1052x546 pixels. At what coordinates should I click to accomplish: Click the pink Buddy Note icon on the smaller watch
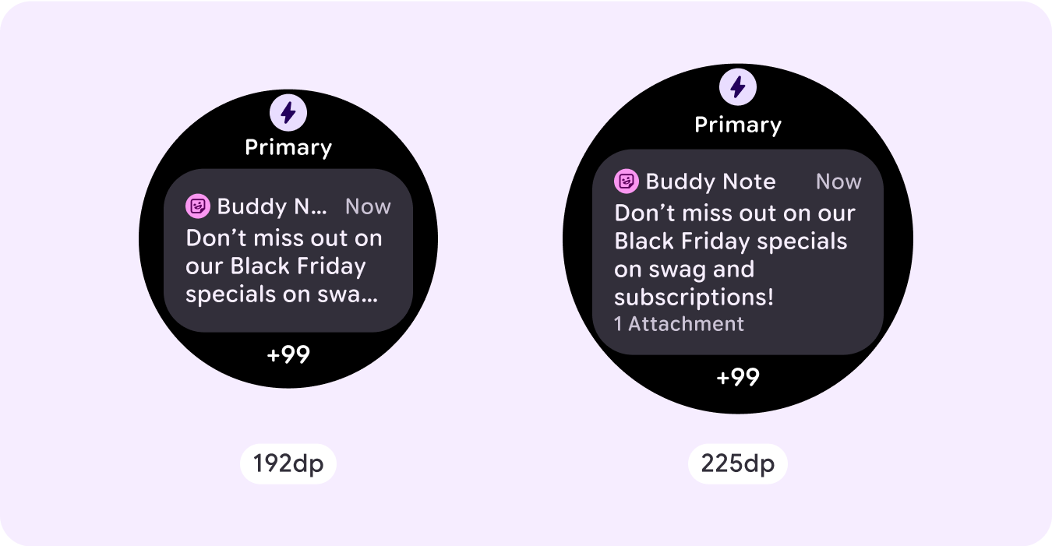coord(198,206)
